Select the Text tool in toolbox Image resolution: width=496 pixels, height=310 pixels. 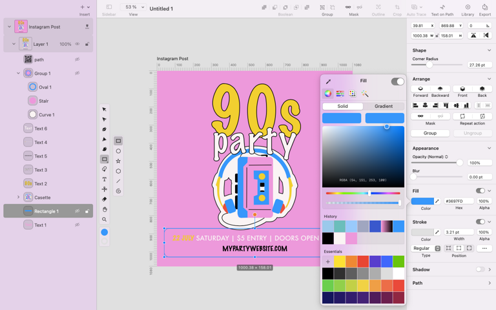pos(105,179)
